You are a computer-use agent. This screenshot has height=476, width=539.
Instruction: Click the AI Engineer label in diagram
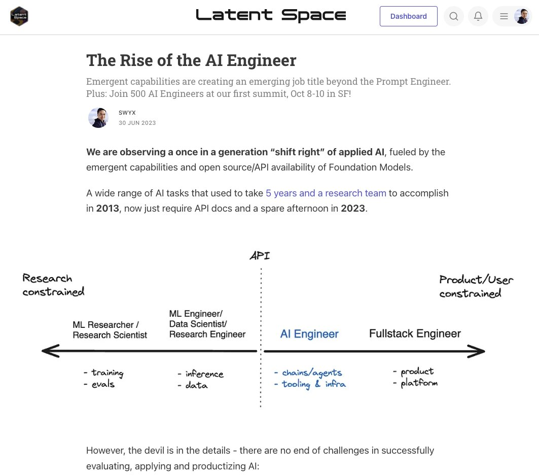[x=309, y=333]
